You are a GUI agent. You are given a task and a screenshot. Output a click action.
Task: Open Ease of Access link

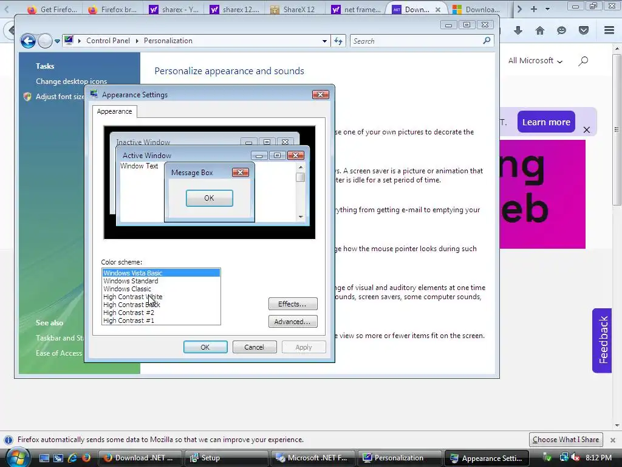tap(59, 353)
